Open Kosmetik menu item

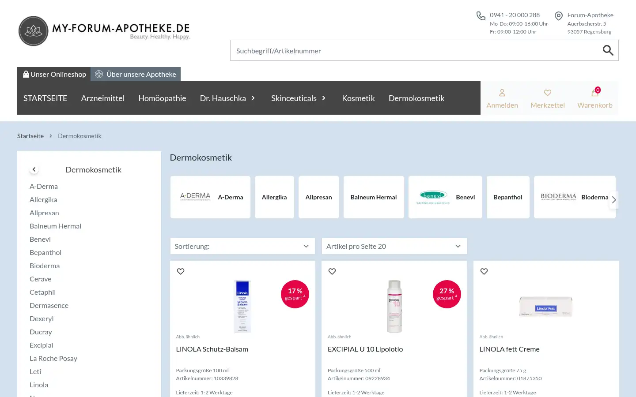358,98
